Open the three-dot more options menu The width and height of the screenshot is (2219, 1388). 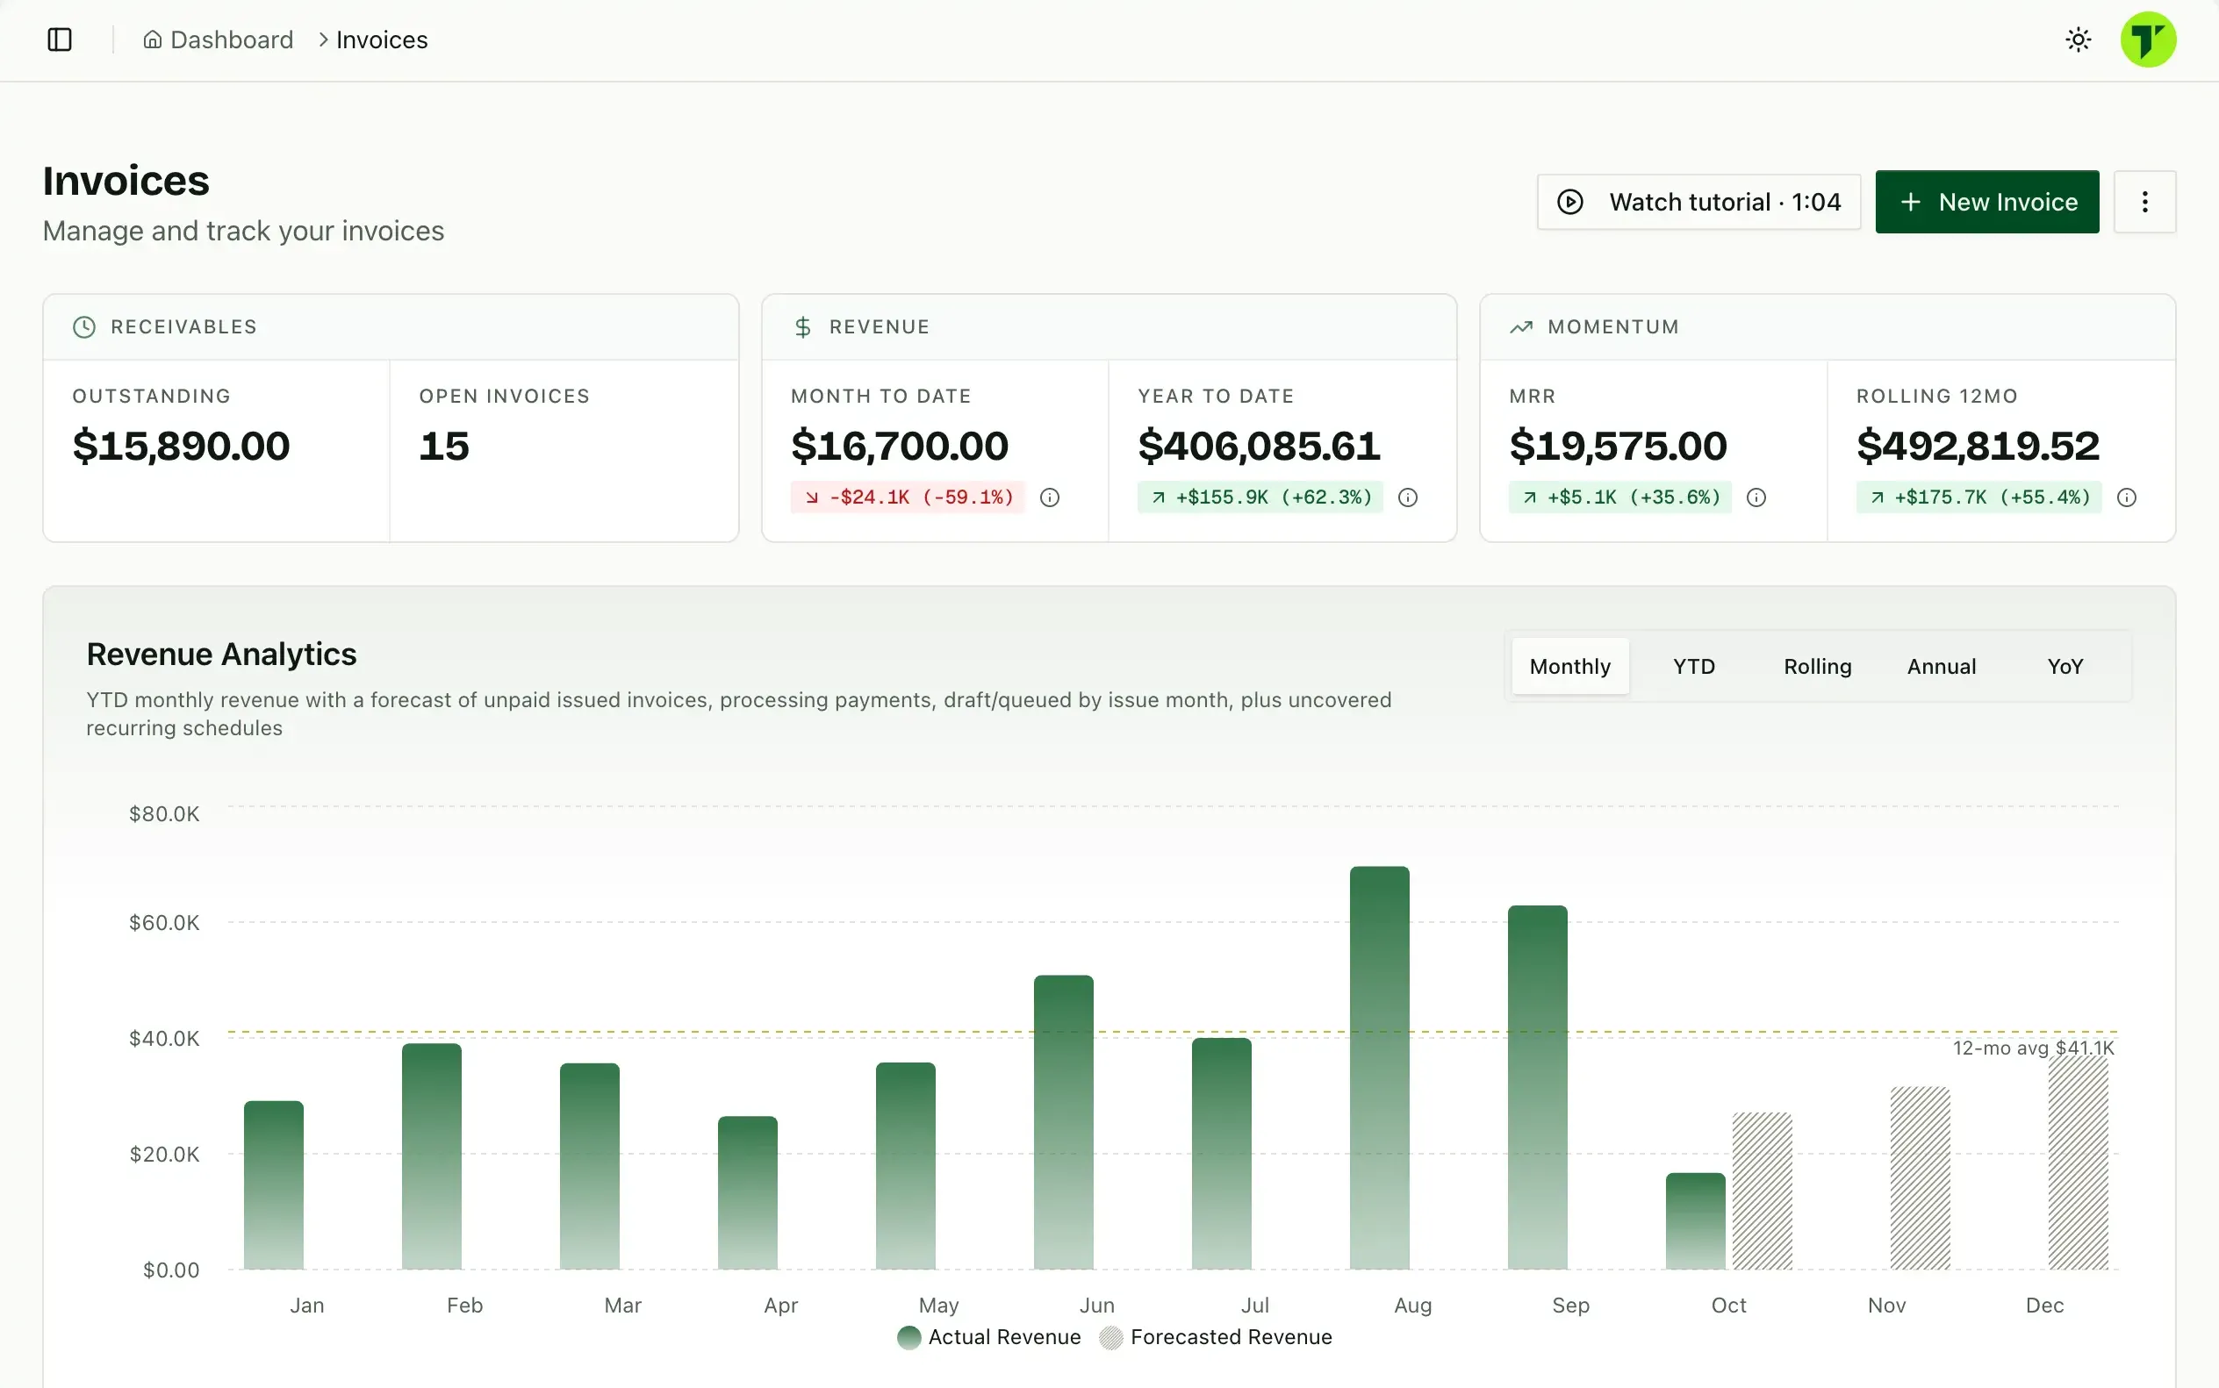pos(2144,202)
